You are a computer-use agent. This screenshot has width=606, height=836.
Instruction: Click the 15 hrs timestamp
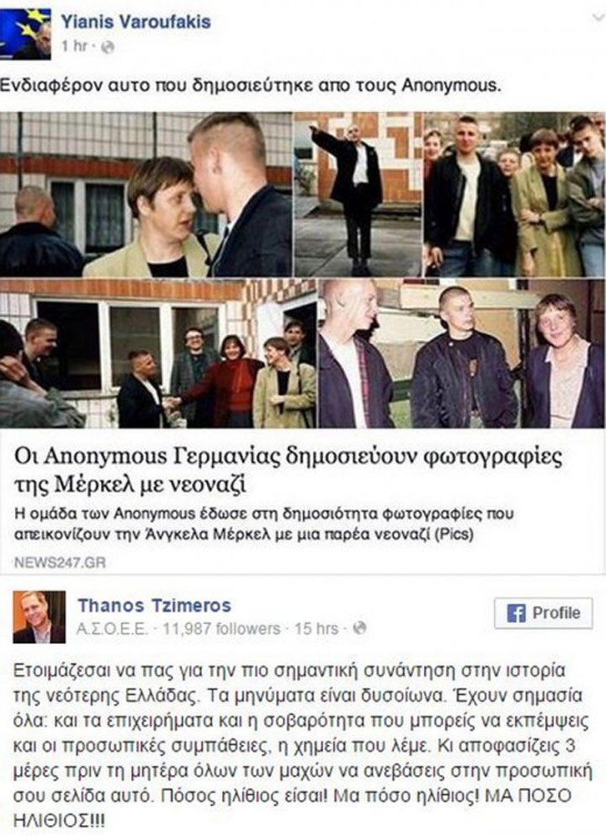click(x=316, y=629)
